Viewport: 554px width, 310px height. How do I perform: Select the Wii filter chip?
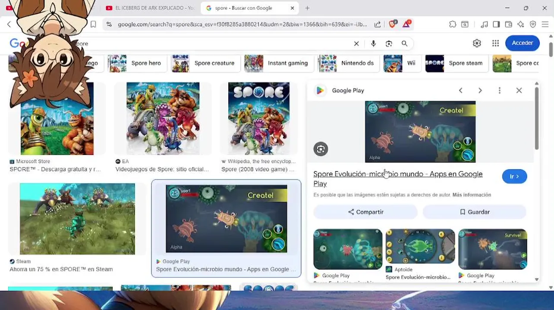click(401, 63)
